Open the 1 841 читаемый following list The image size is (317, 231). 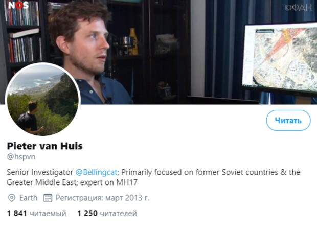tap(37, 213)
